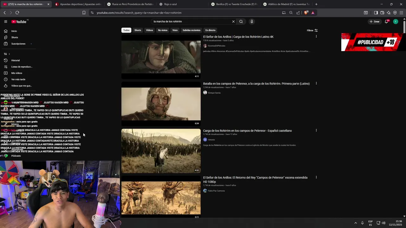
Task: Open the Brave Wallet icon
Action: tap(382, 13)
